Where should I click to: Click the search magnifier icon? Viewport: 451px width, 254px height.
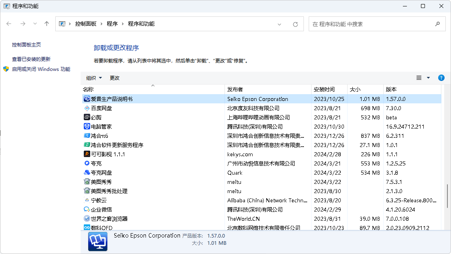pyautogui.click(x=437, y=24)
